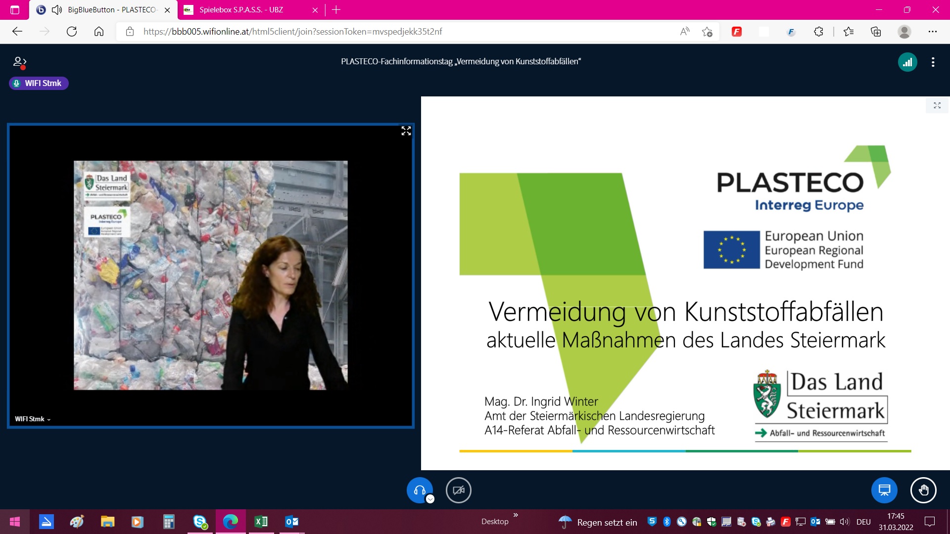Expand Desktop toolbar chevron
Image resolution: width=950 pixels, height=534 pixels.
point(516,515)
